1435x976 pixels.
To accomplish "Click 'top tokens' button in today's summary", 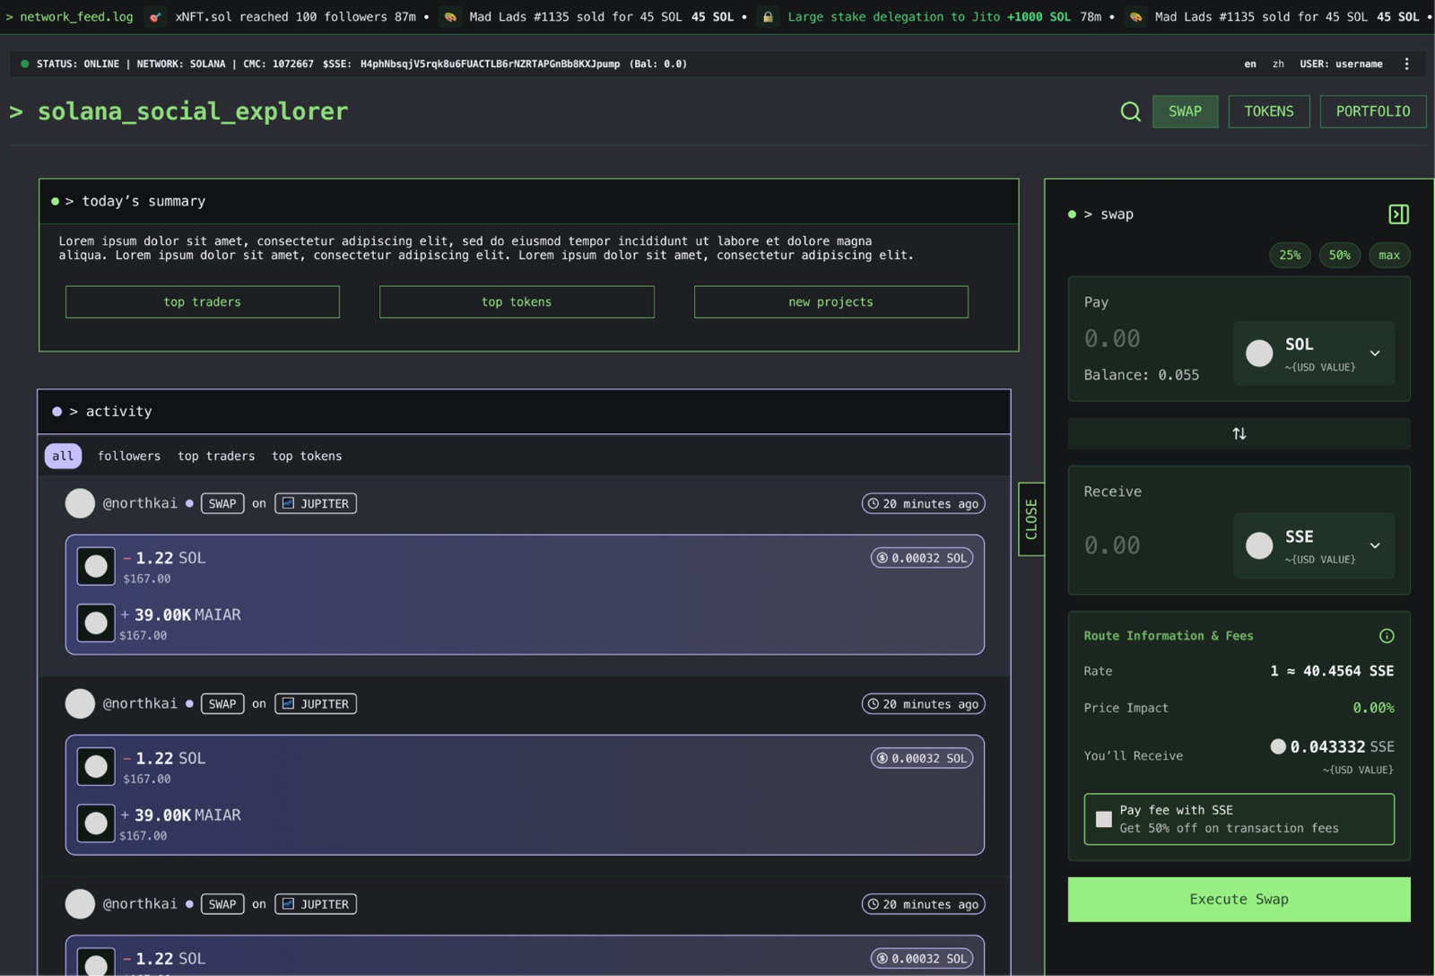I will tap(517, 301).
